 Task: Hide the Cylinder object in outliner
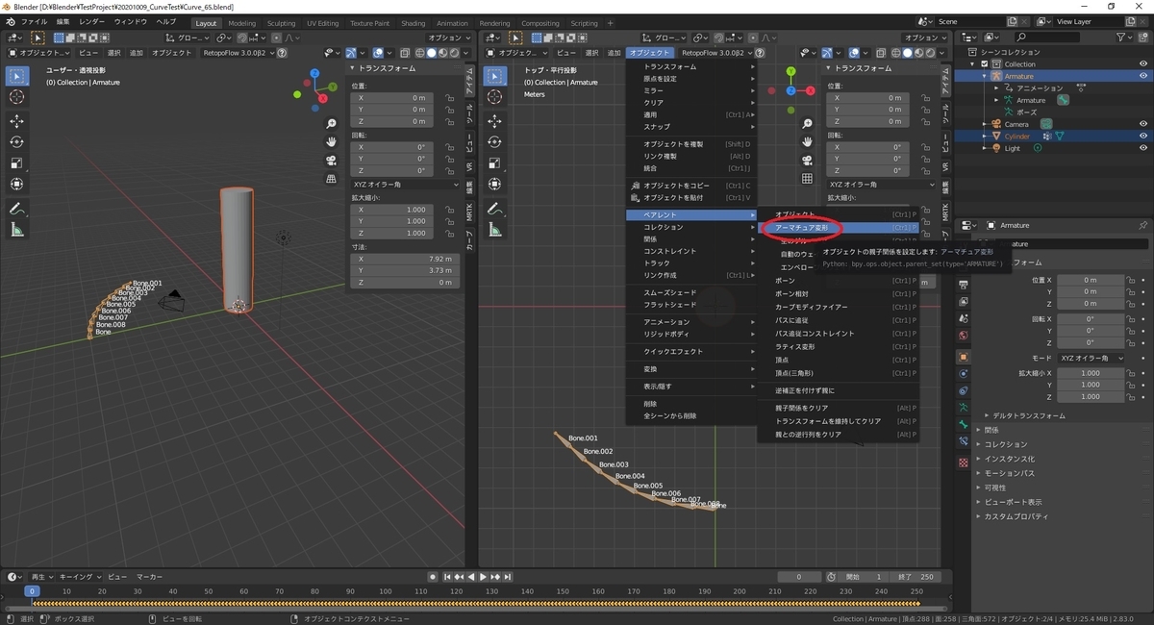1143,137
